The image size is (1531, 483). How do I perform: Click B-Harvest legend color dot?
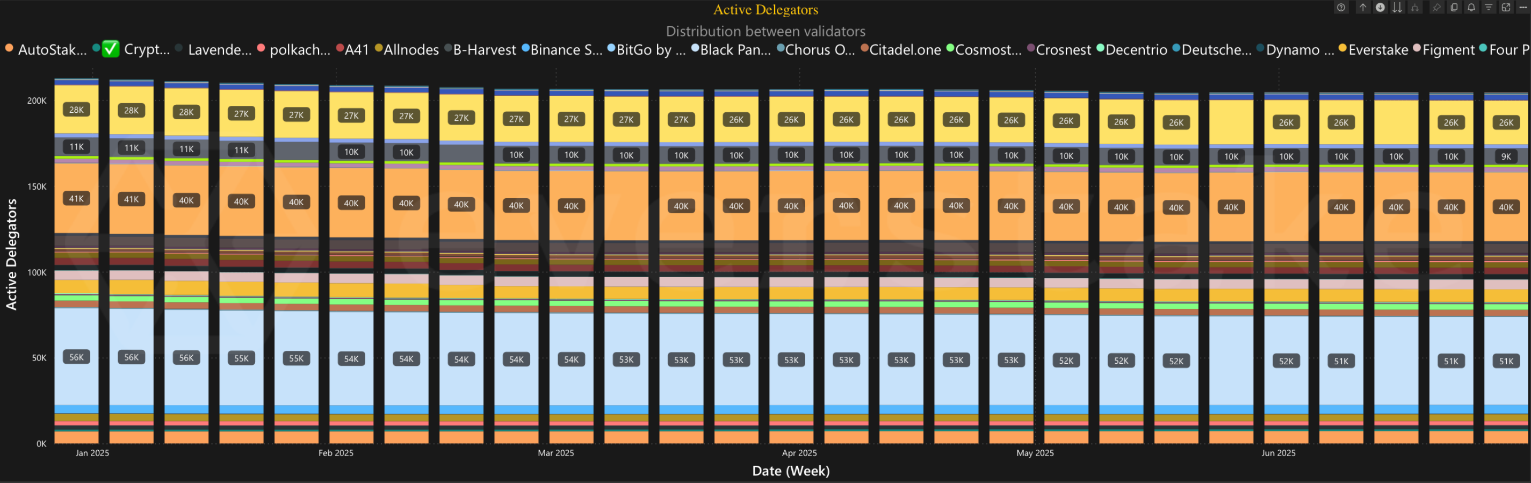pyautogui.click(x=448, y=48)
